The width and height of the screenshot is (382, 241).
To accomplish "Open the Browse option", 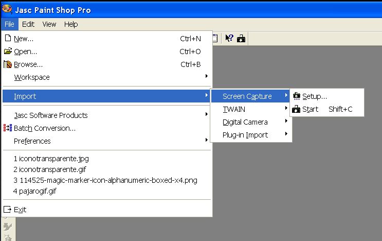I will pyautogui.click(x=28, y=64).
